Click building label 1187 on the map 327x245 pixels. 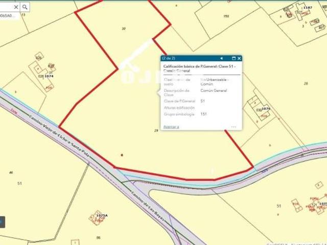[x=308, y=8]
